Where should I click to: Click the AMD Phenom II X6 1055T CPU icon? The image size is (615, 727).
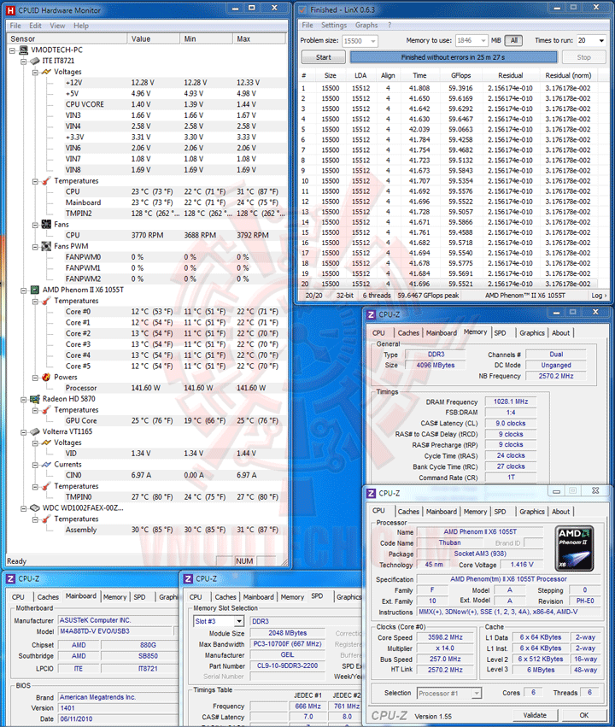click(35, 290)
